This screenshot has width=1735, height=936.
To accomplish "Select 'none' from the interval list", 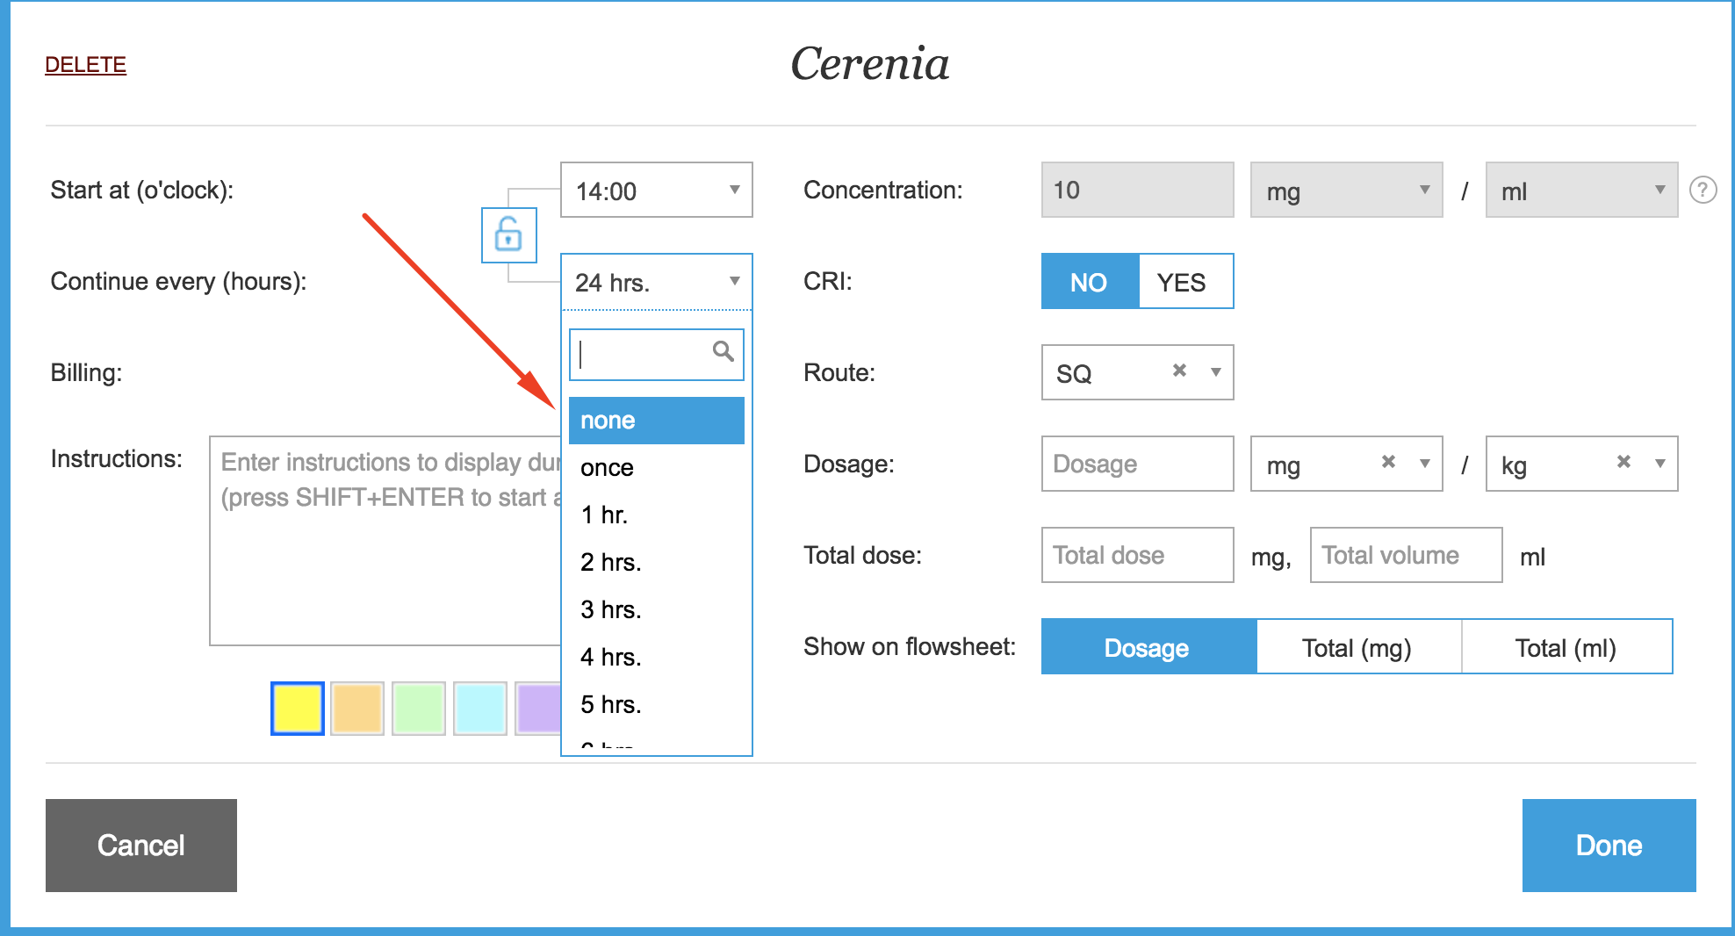I will pos(656,421).
